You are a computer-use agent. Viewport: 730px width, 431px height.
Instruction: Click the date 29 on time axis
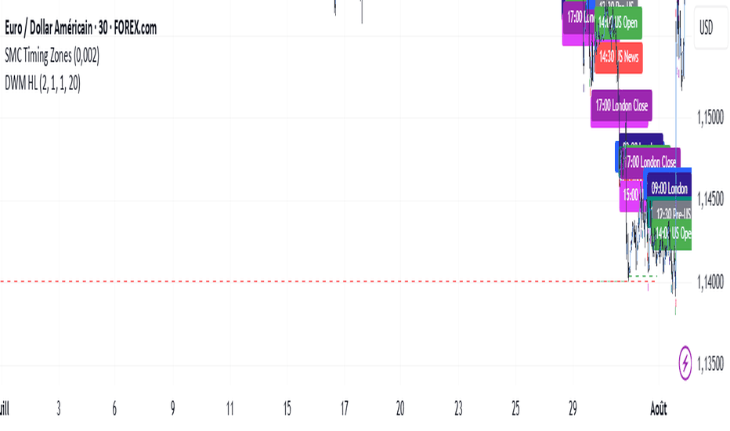click(x=573, y=408)
